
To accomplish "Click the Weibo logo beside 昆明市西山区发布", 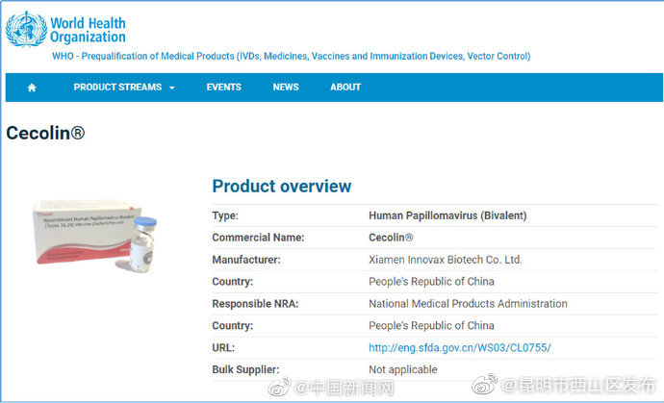I will coord(485,387).
